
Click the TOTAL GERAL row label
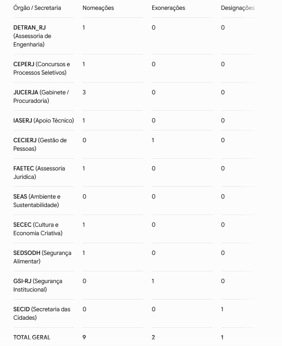(32, 338)
